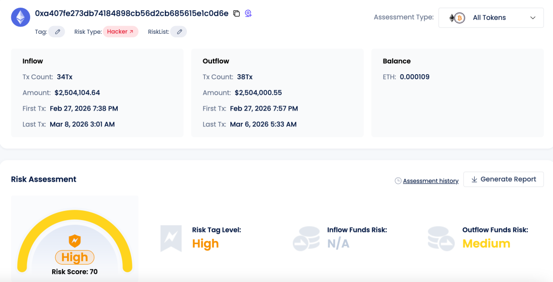Edit the Tag using pencil icon
Viewport: 553px width, 282px height.
[x=57, y=32]
